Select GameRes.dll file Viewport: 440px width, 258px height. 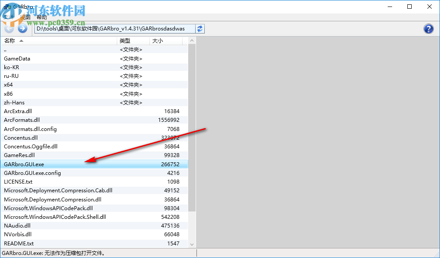point(94,155)
